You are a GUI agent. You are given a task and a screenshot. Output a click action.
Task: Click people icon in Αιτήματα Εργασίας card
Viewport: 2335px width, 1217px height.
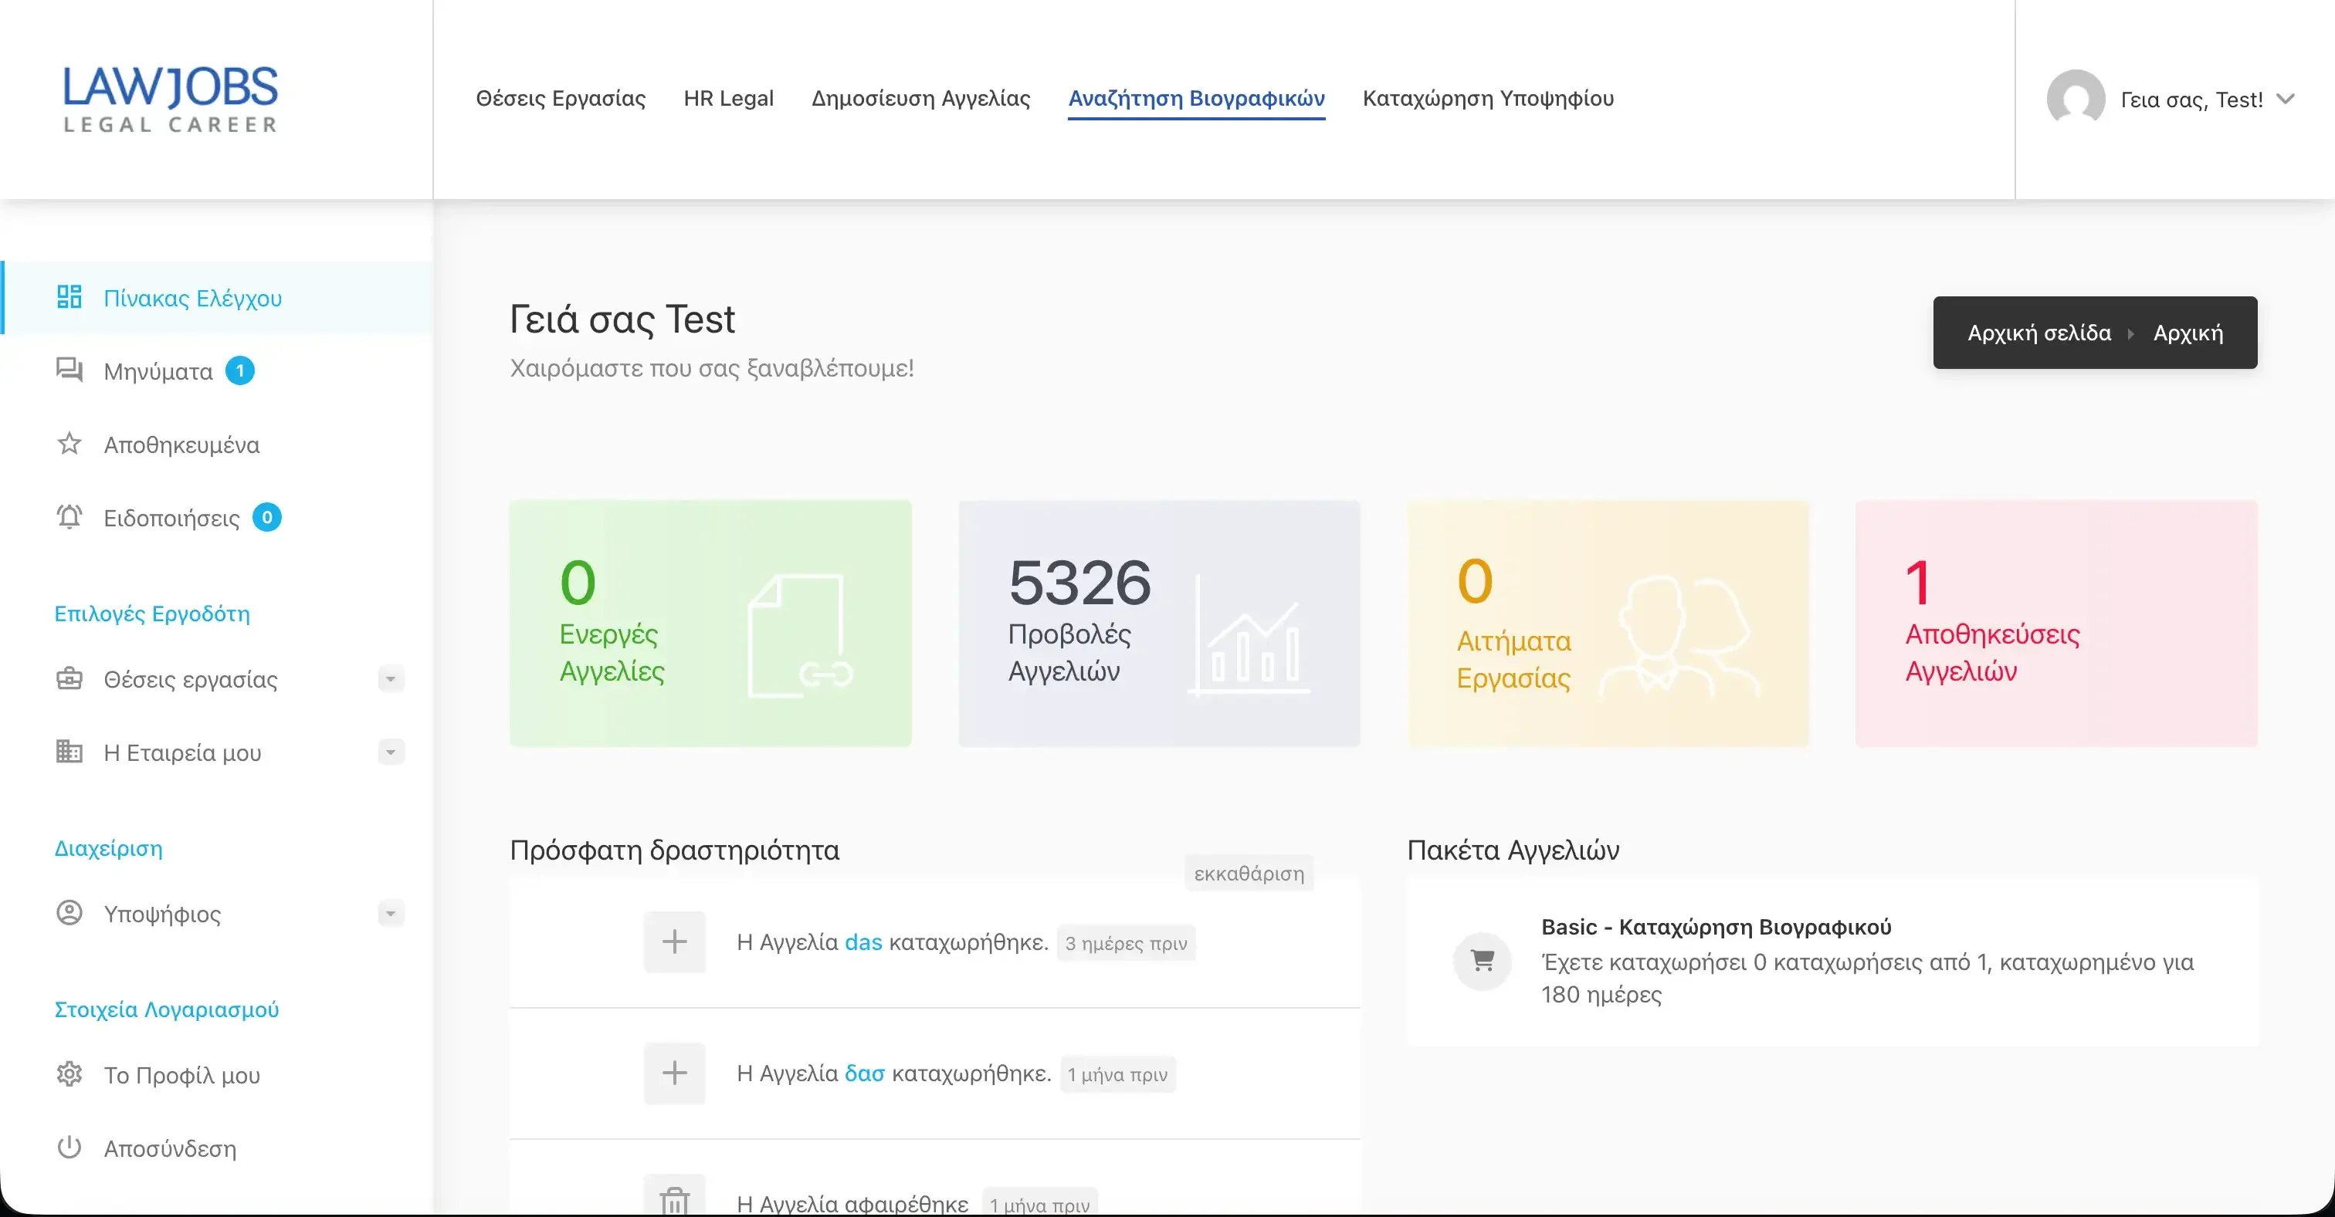pyautogui.click(x=1679, y=636)
